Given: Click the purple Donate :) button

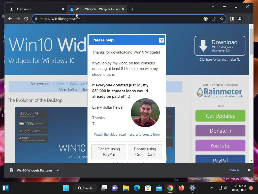Looking at the screenshot, I should [x=220, y=131].
